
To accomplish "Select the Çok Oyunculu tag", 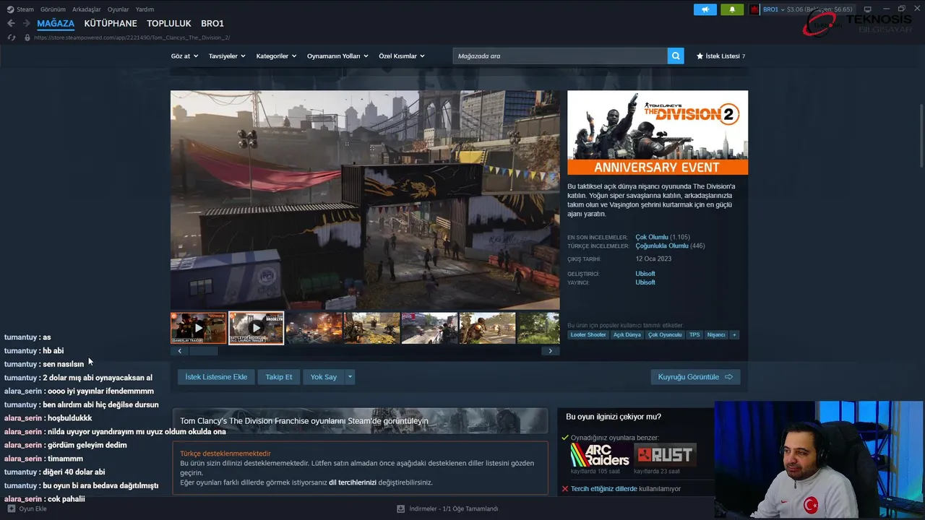I will tap(665, 335).
